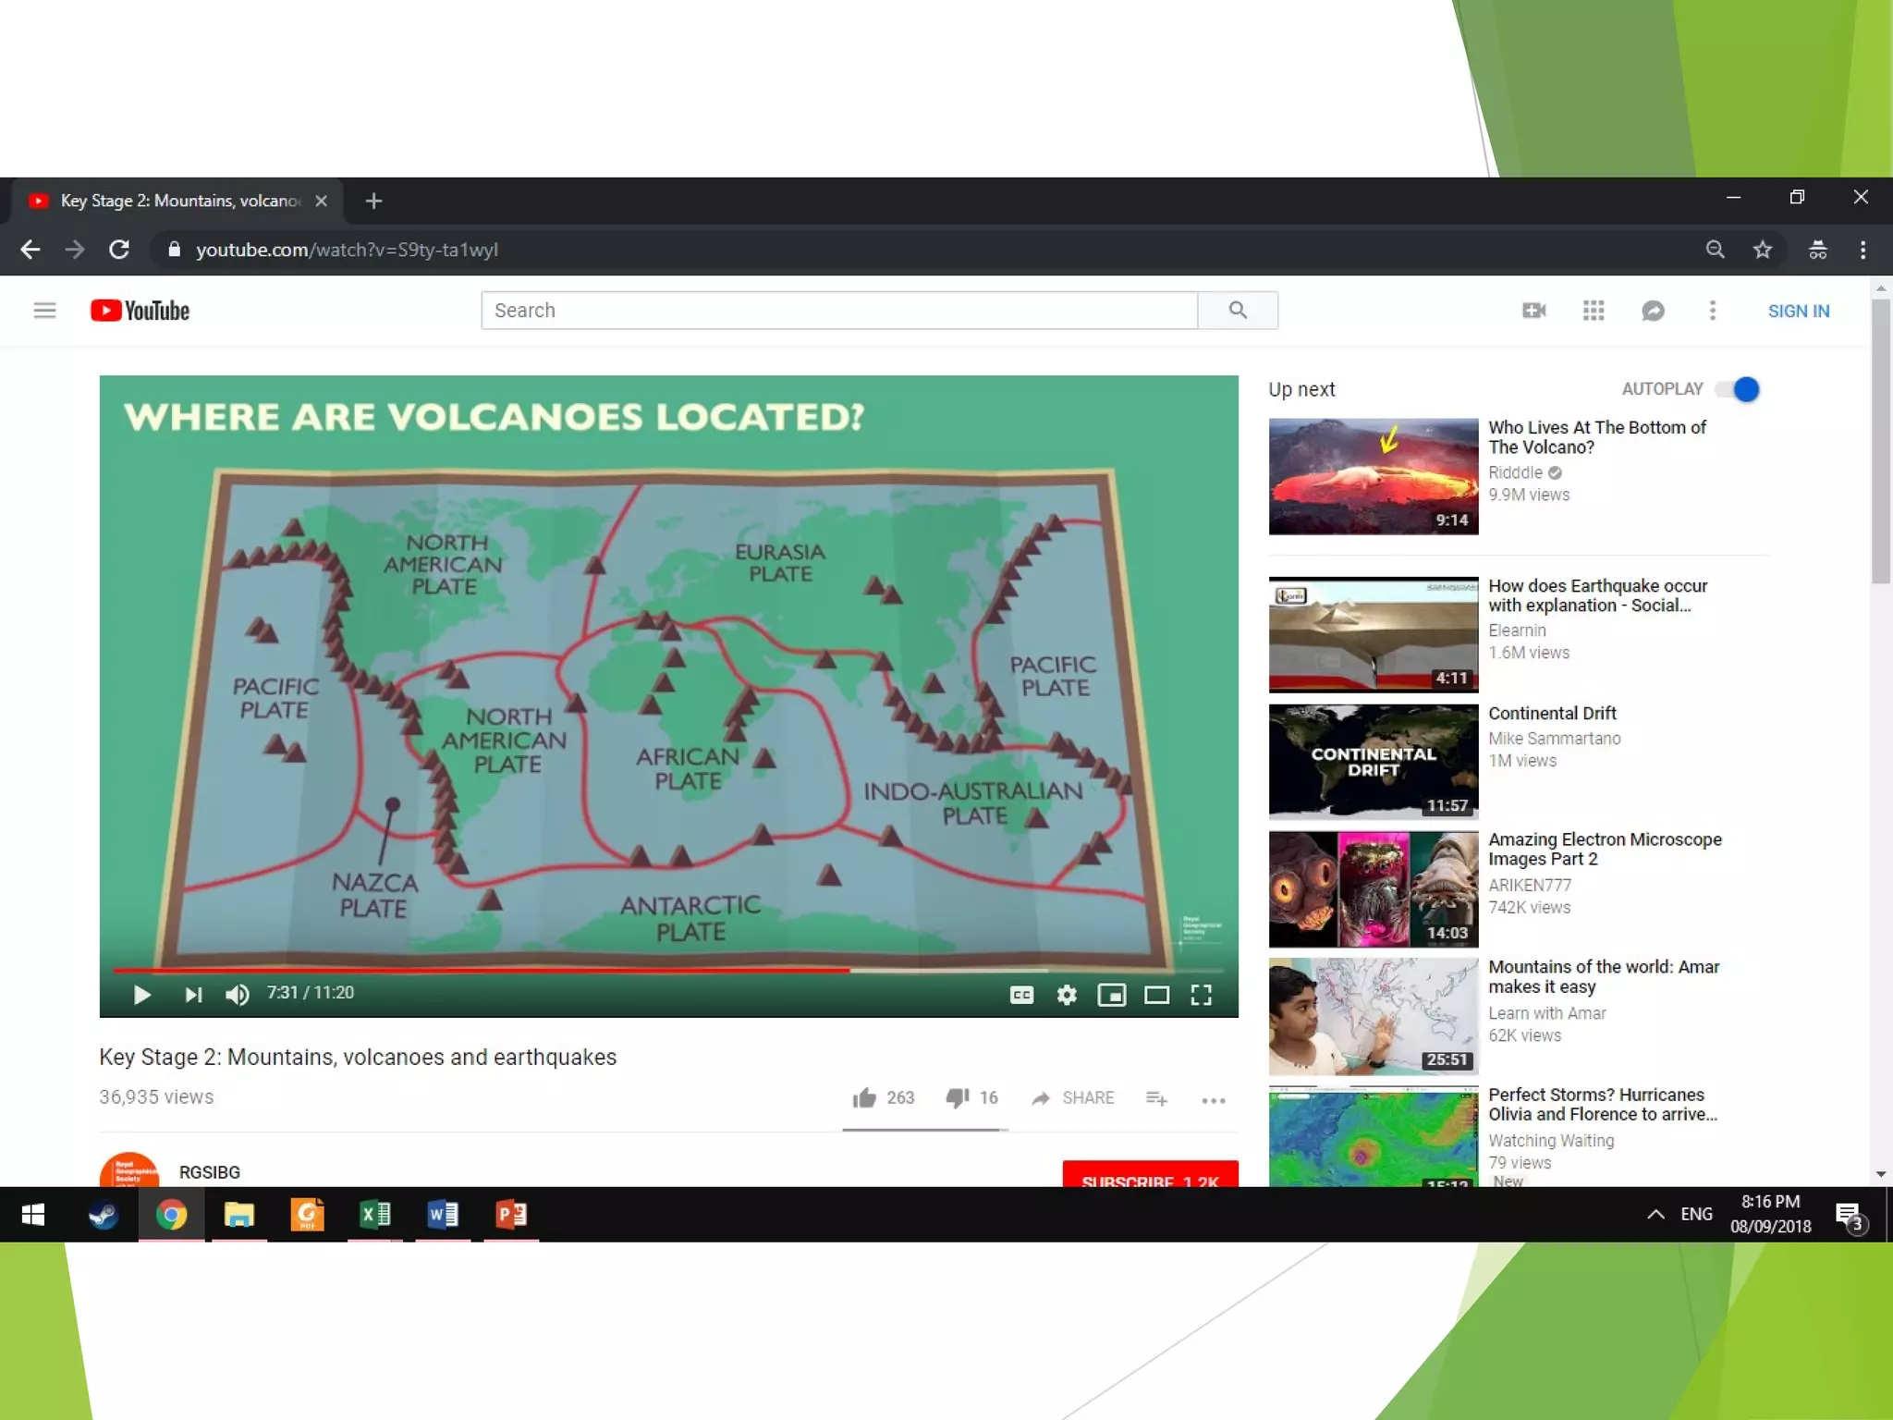Open more actions under the video
Screen dimensions: 1893x1420
click(1213, 1099)
